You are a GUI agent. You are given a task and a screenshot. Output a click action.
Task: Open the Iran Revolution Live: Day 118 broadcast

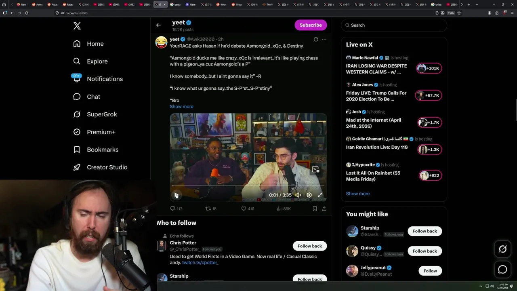(x=377, y=147)
